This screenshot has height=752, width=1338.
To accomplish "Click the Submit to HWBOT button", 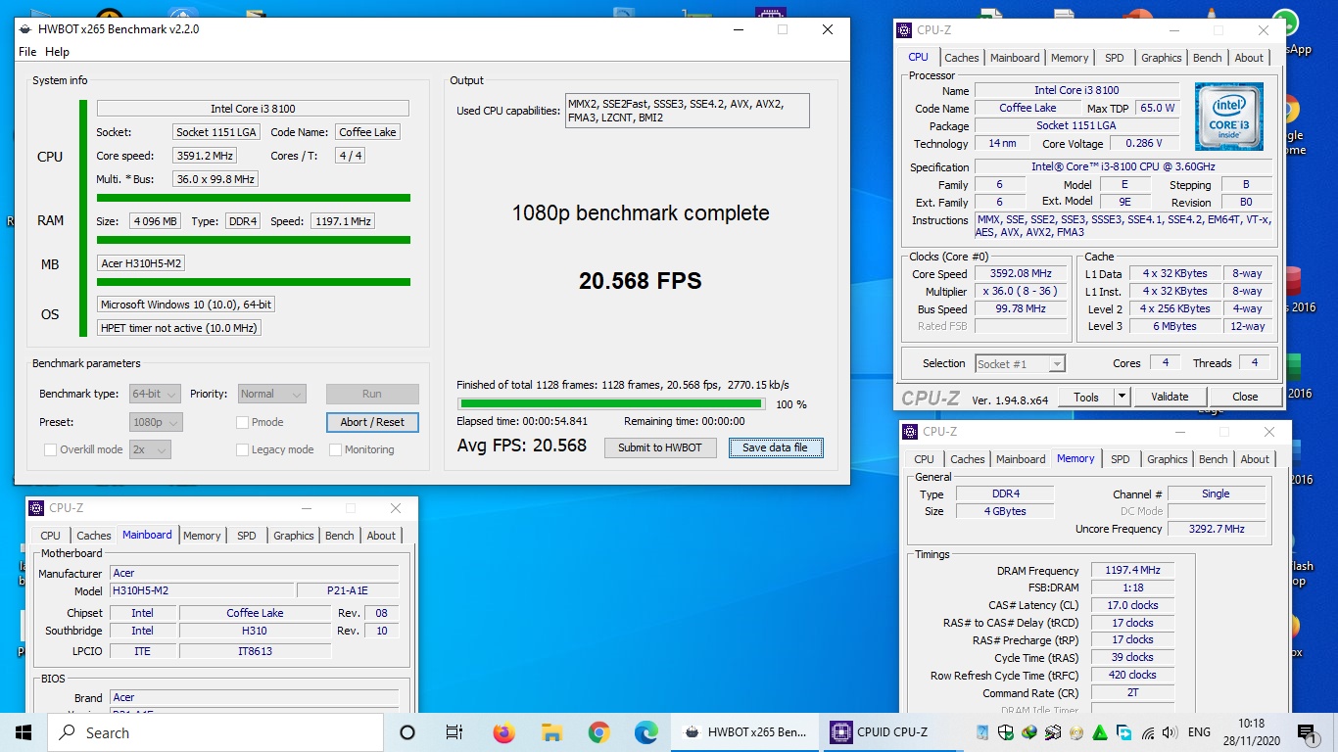I will [x=660, y=447].
